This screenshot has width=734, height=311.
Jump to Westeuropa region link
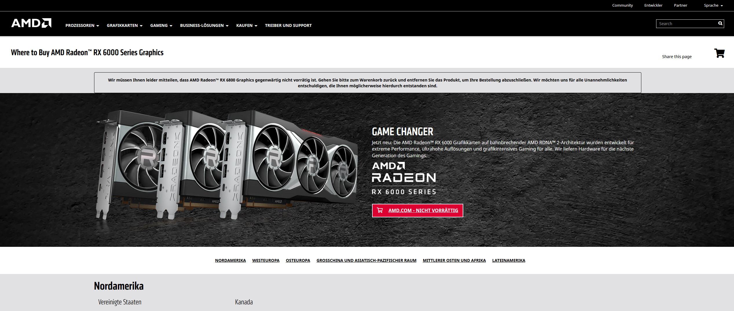(266, 260)
